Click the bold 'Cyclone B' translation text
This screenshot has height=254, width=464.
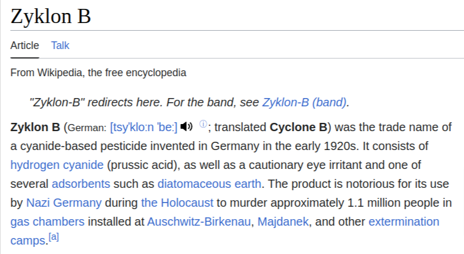[298, 127]
